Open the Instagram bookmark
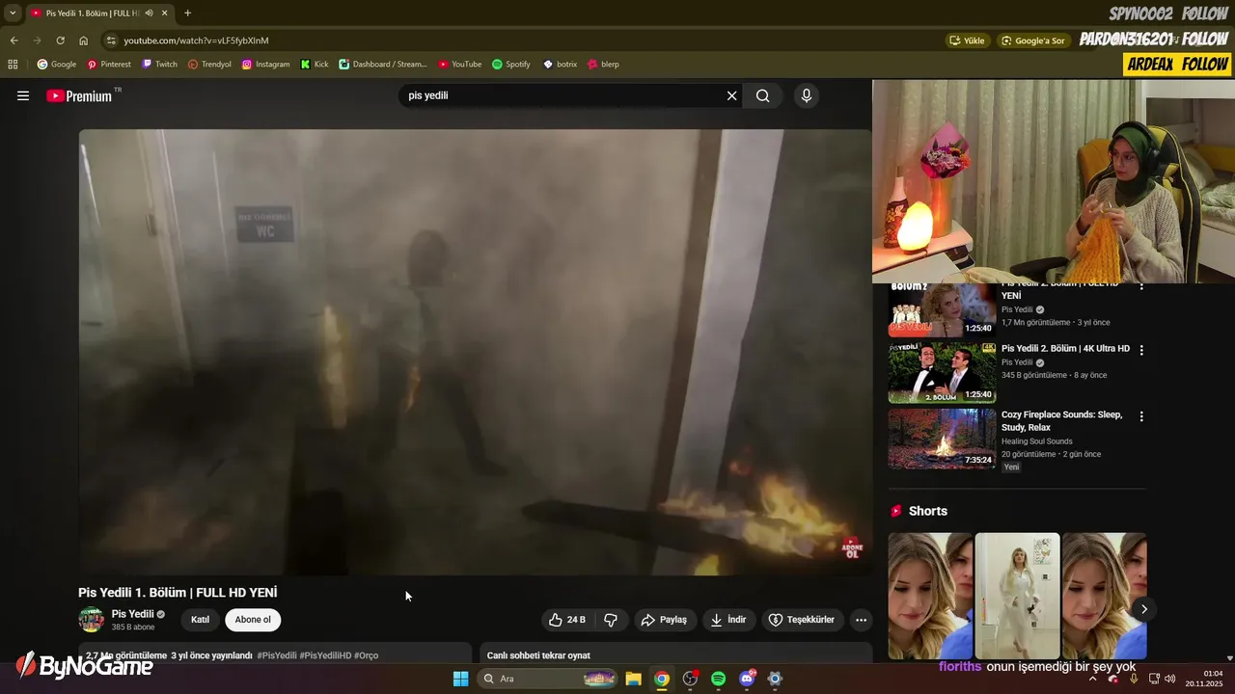The image size is (1235, 694). (265, 65)
